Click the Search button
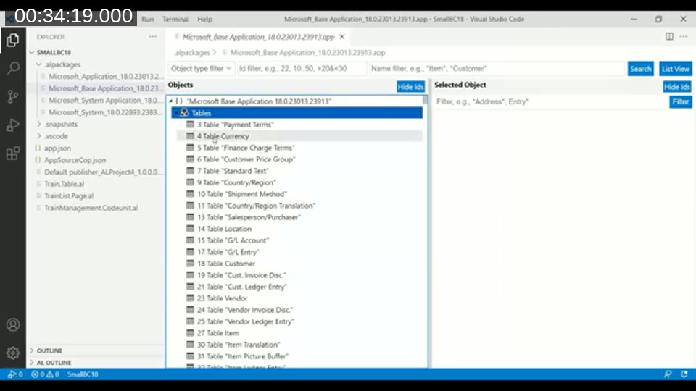 click(640, 69)
